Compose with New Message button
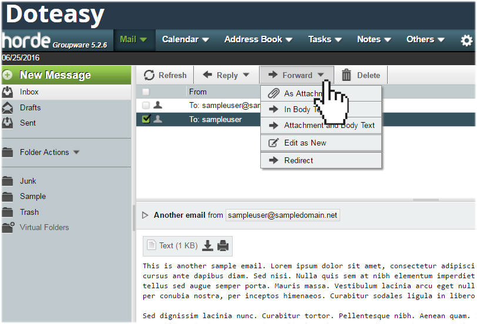 66,75
